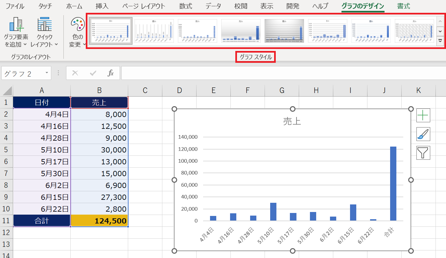
Task: Open the ファイル tab
Action: click(15, 6)
